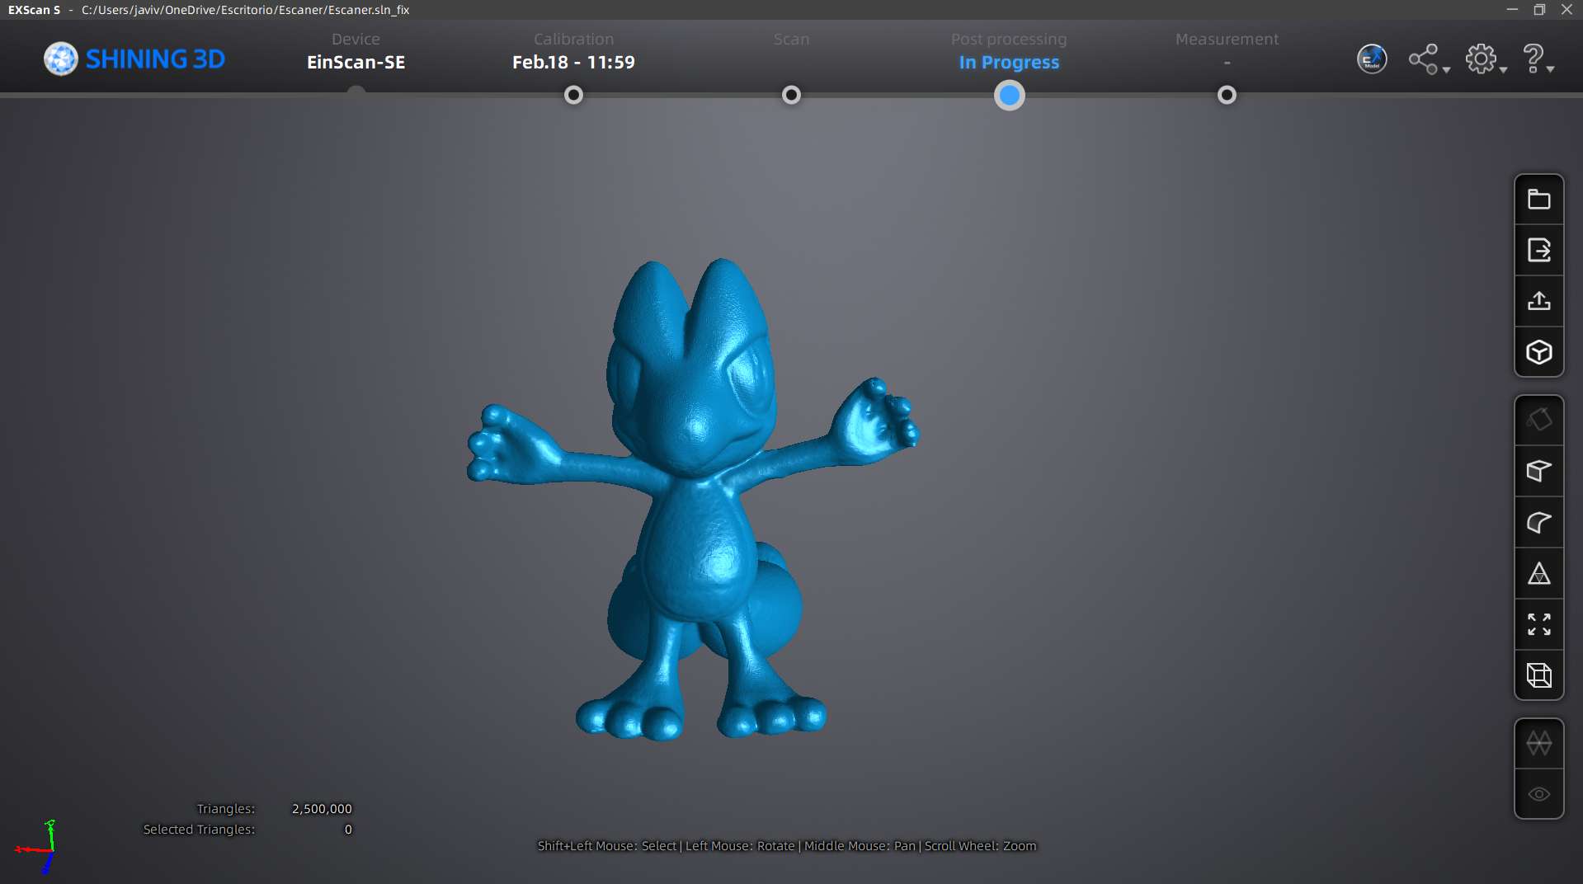
Task: Click the XYZ axis orientation gizmo
Action: coord(36,847)
